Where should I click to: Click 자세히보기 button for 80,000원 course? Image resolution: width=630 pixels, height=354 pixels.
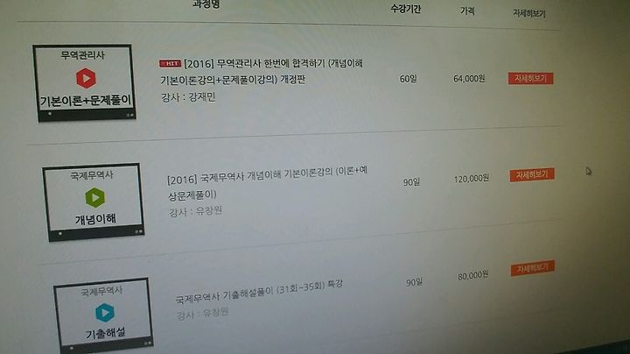click(x=533, y=268)
